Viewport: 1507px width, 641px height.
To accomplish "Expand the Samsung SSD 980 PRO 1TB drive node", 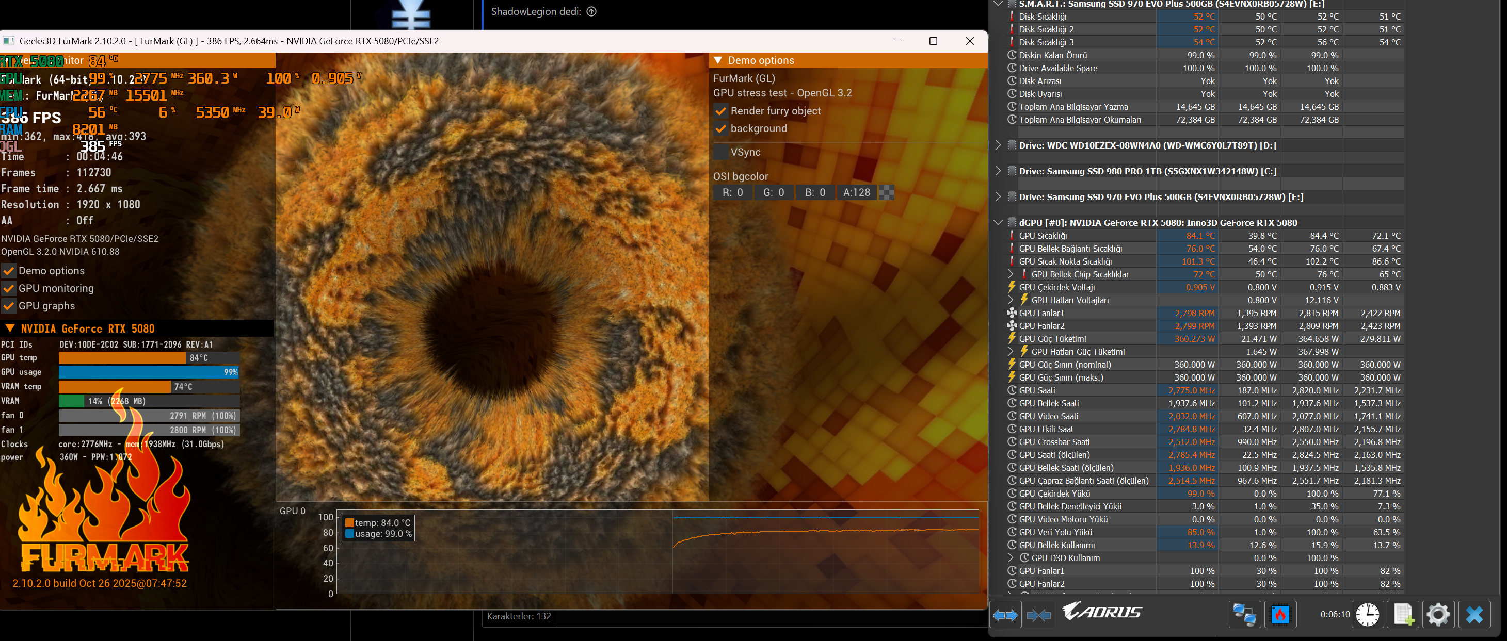I will click(998, 171).
